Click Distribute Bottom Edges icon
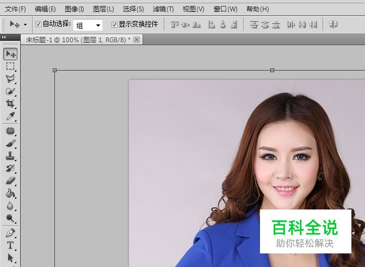 point(276,24)
